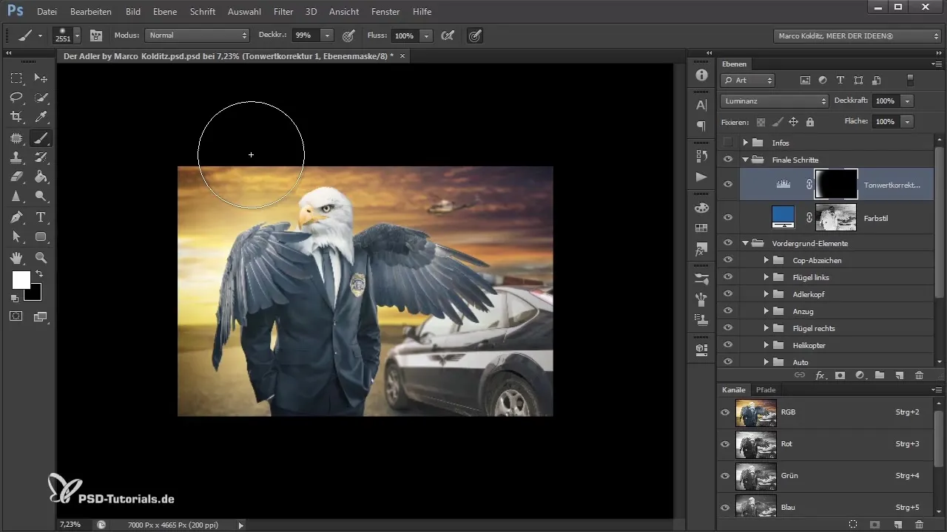Click the zoom percentage field 7,23%
Viewport: 947px width, 532px height.
click(x=72, y=524)
